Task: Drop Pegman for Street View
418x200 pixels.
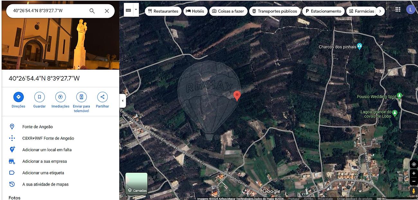Action: coord(414,191)
